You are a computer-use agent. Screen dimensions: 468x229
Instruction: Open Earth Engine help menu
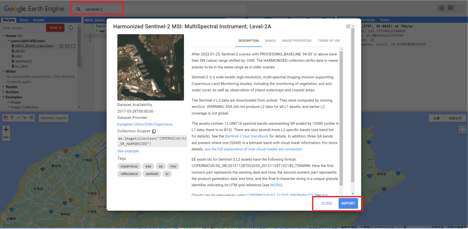point(441,8)
